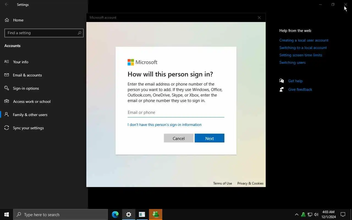
Task: Click Give feedback link
Action: [x=300, y=89]
